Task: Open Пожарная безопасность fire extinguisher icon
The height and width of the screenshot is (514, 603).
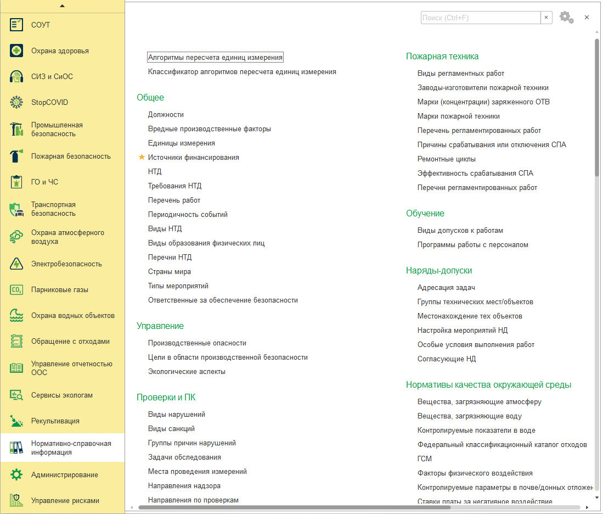Action: coord(16,157)
